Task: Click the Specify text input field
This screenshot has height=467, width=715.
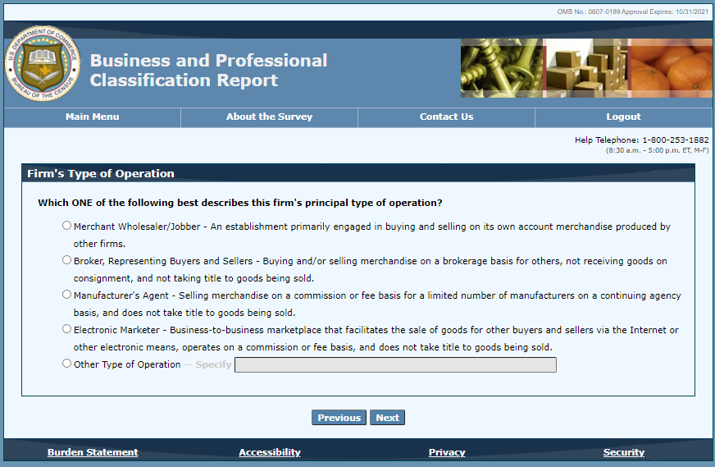Action: (395, 365)
